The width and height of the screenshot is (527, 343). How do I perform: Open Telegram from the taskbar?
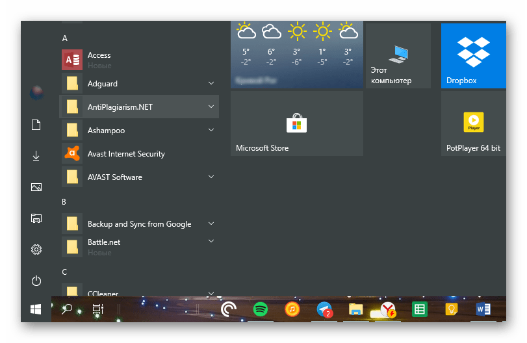(x=324, y=310)
